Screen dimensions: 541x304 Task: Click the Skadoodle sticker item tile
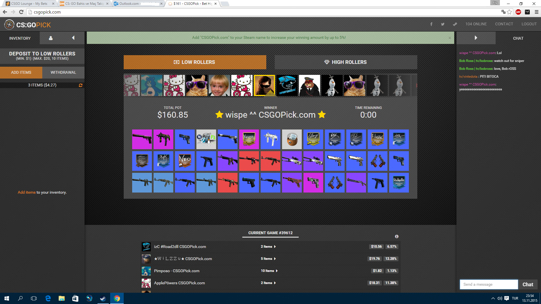(x=399, y=183)
